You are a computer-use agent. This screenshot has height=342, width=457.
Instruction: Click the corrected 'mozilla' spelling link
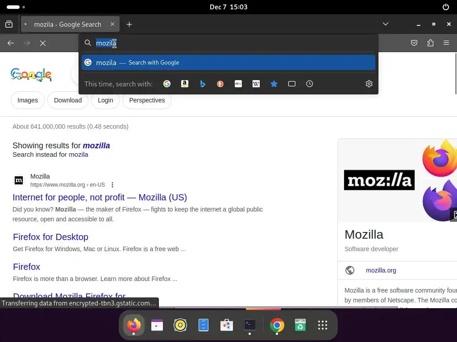(96, 146)
